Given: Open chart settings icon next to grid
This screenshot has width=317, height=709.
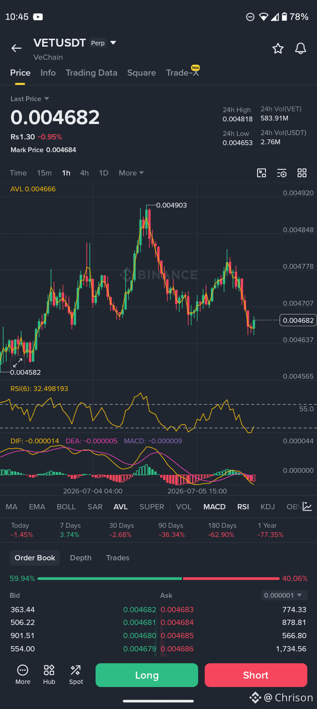Looking at the screenshot, I should [x=282, y=173].
